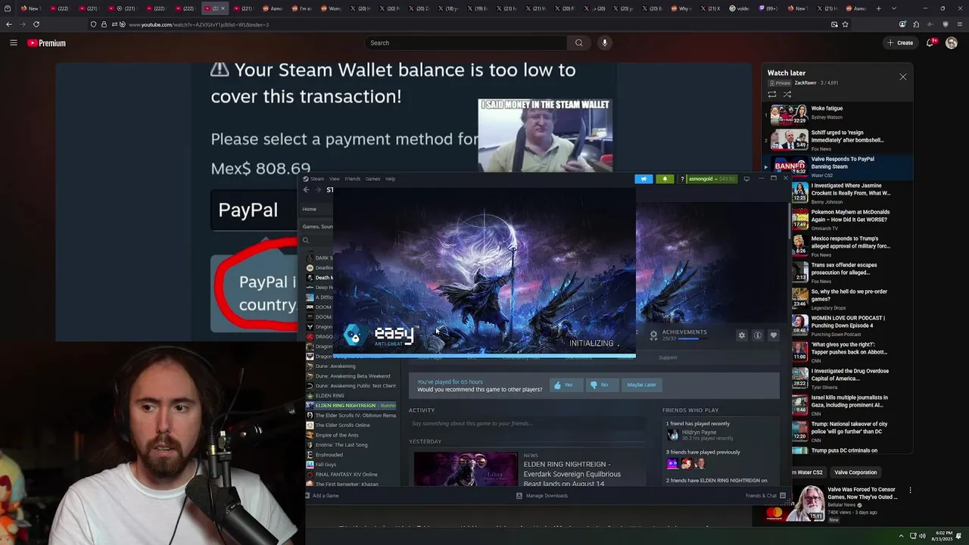Open So, why the hell pre-order video
969x545 pixels.
tap(840, 299)
